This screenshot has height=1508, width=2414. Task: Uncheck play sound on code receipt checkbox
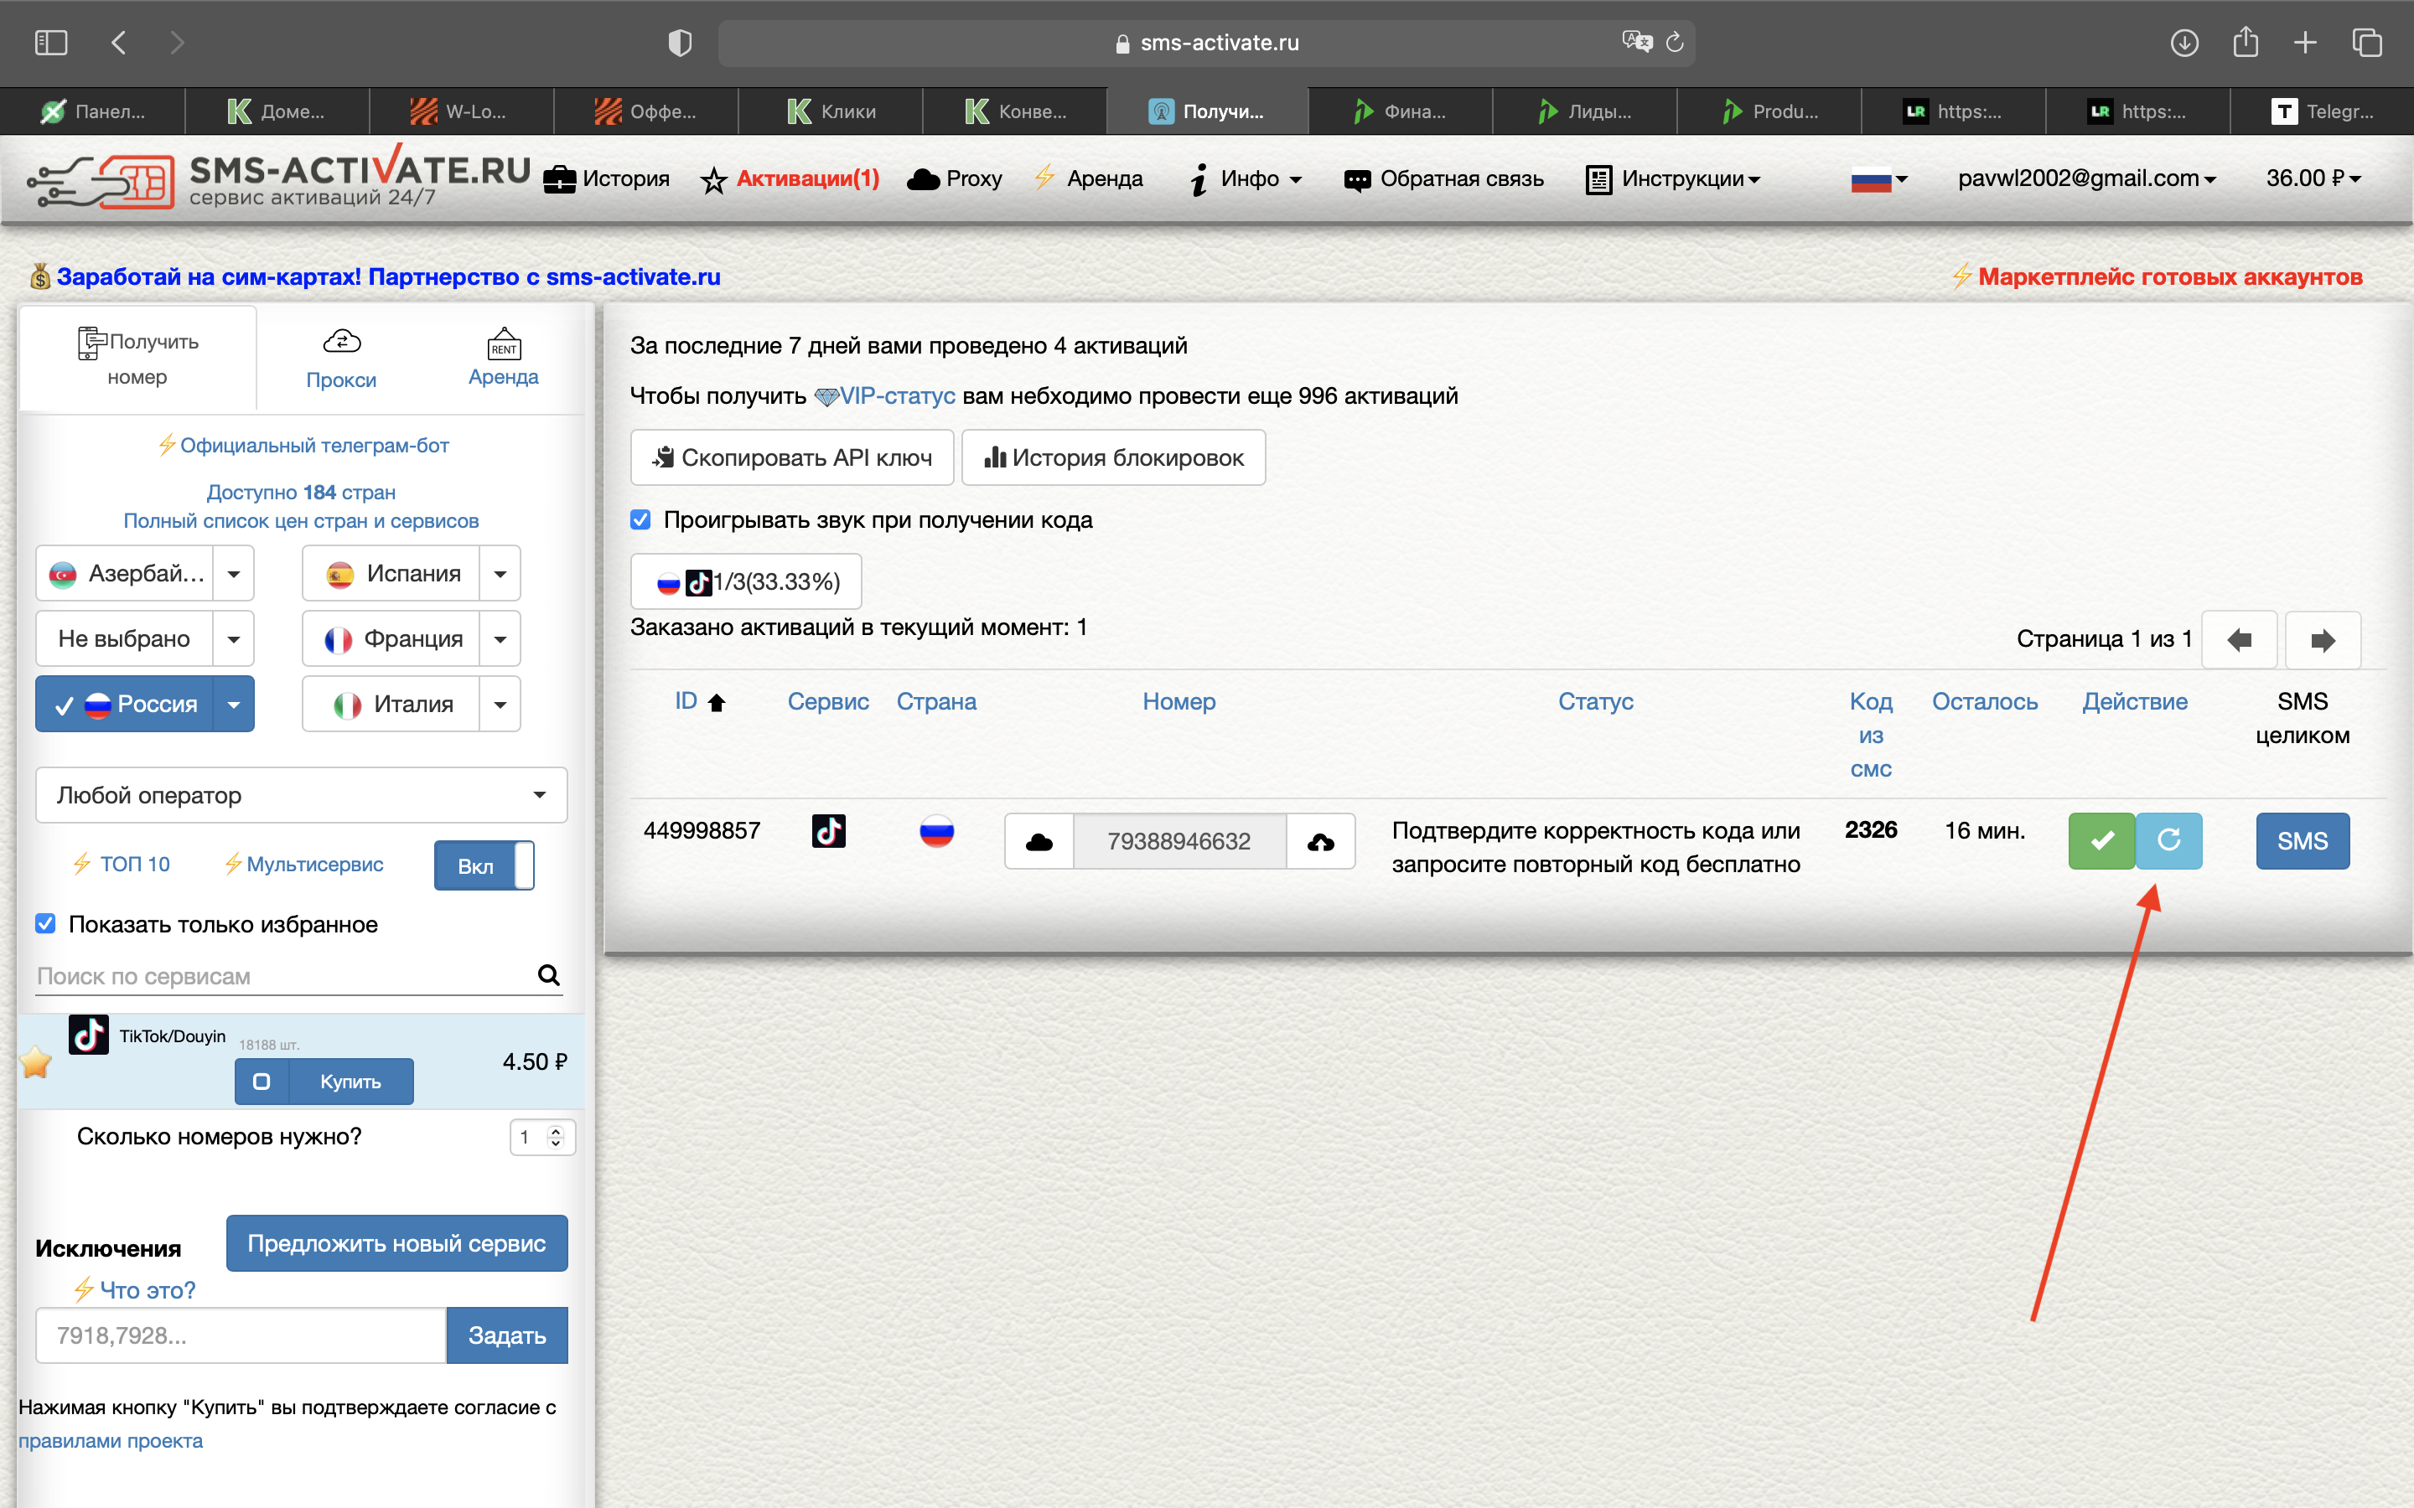[x=640, y=519]
